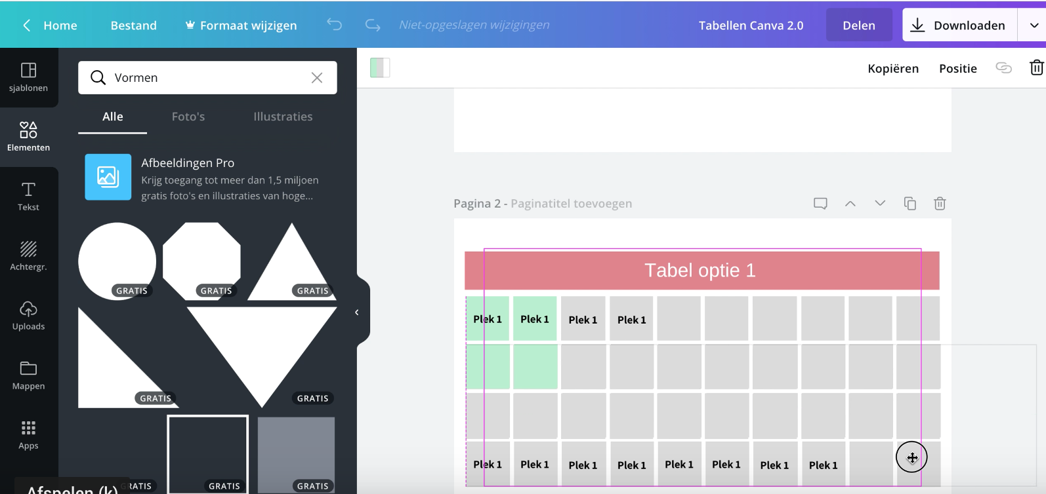Open the Apps panel
The width and height of the screenshot is (1046, 494).
point(28,435)
